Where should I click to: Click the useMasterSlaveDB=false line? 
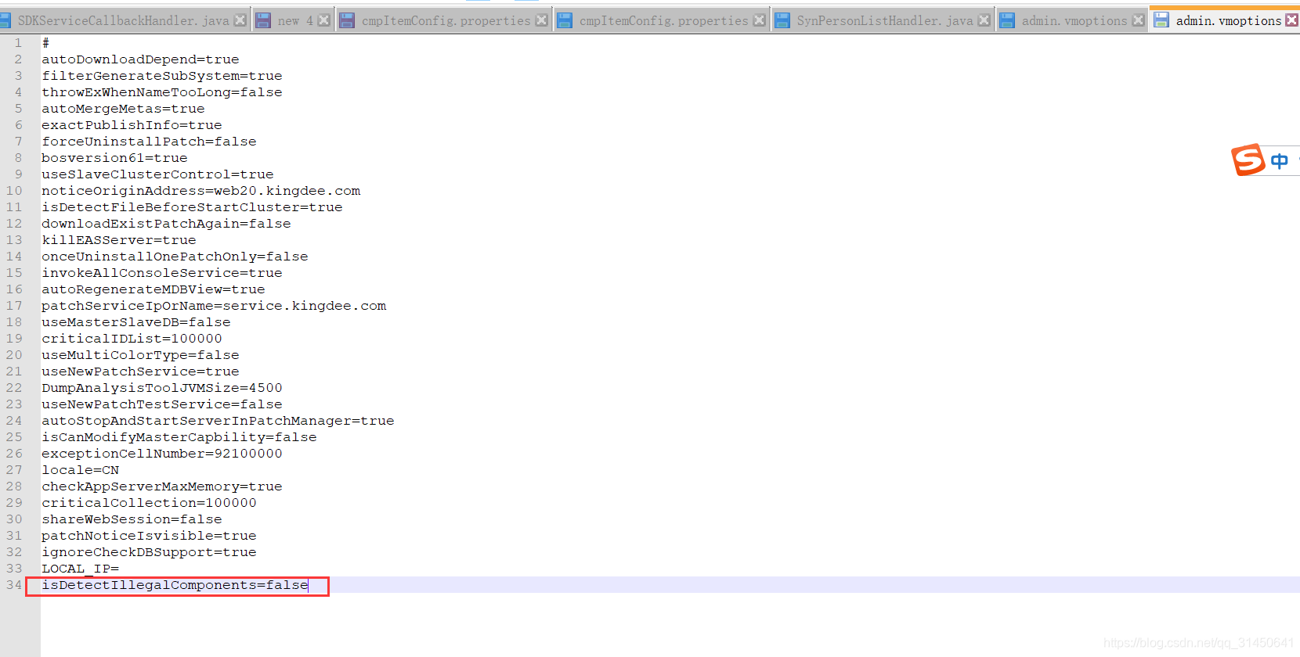pos(136,322)
